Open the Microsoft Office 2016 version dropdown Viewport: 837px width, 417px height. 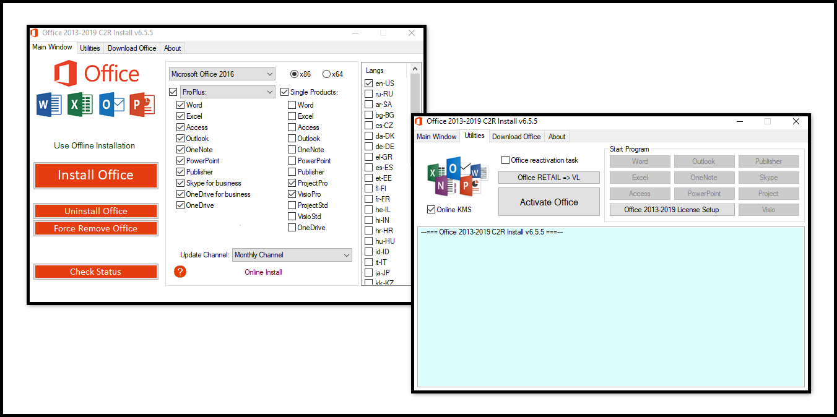tap(222, 74)
